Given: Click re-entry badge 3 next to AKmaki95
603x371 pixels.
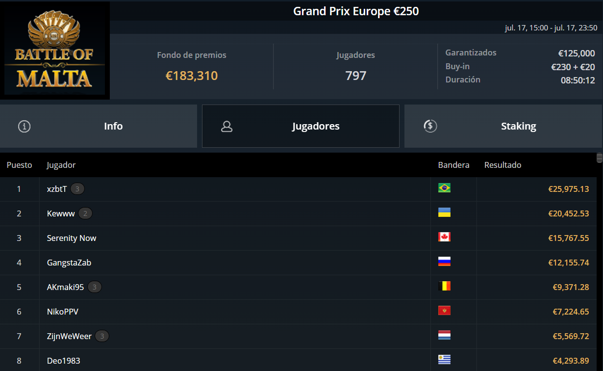Looking at the screenshot, I should (95, 287).
